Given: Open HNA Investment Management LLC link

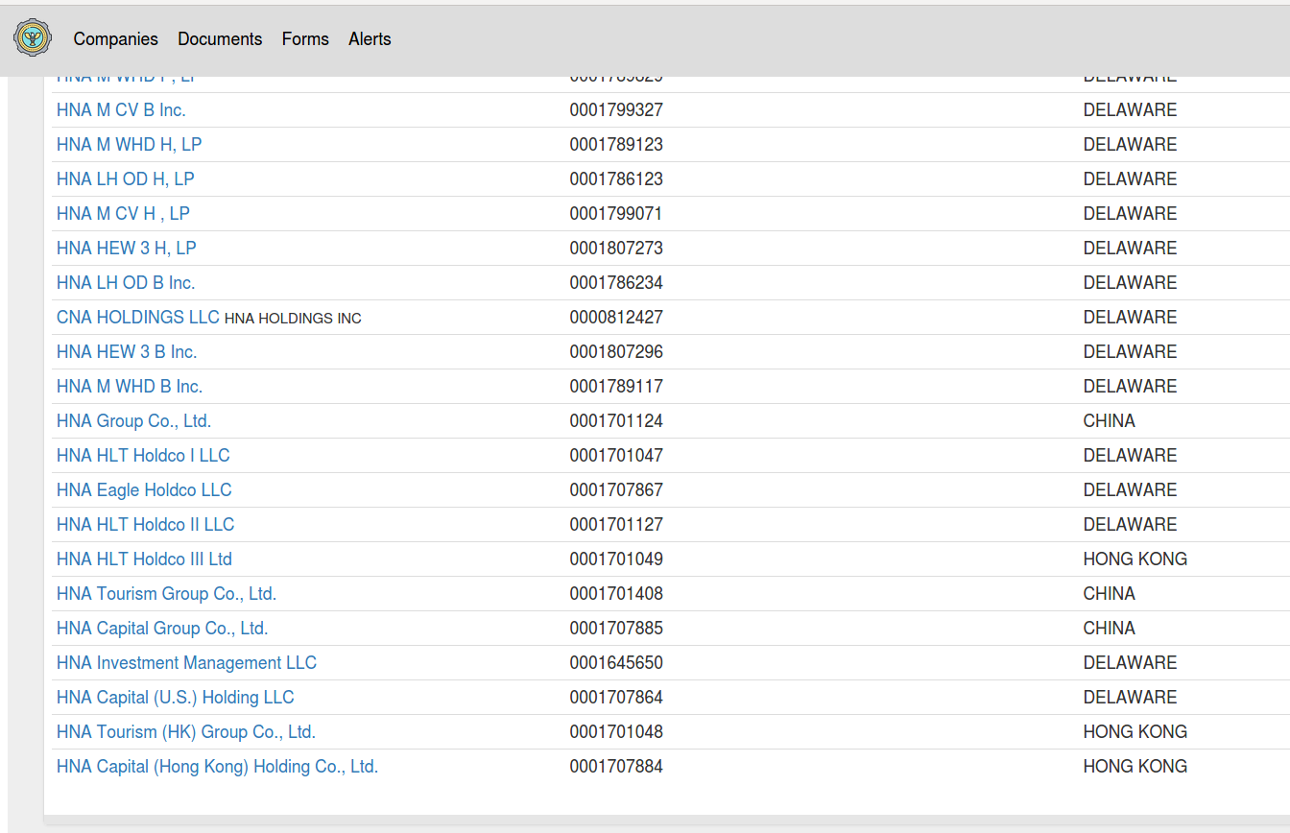Looking at the screenshot, I should [186, 663].
